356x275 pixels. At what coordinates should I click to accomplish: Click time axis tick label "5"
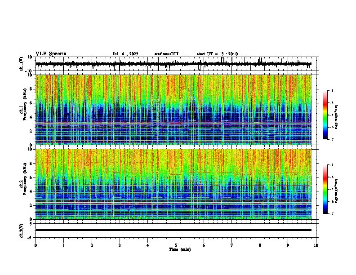pyautogui.click(x=176, y=245)
